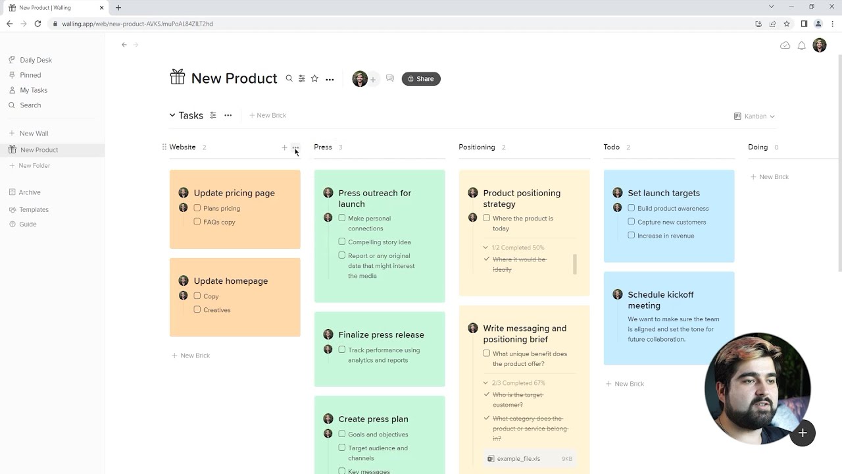
Task: Open Website column three-dot menu
Action: [x=295, y=147]
